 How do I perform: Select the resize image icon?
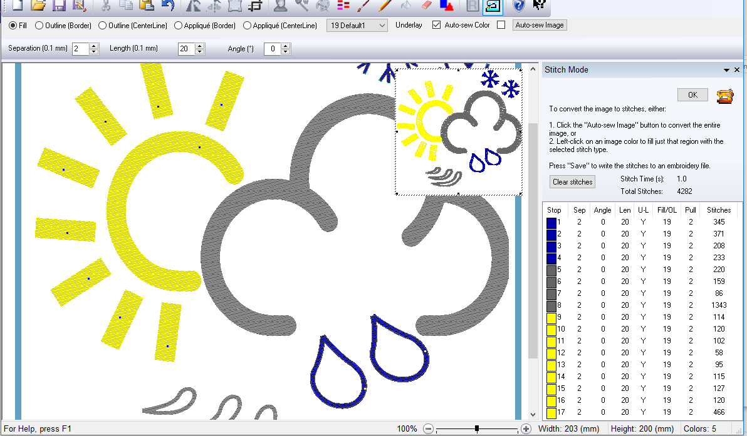[235, 5]
